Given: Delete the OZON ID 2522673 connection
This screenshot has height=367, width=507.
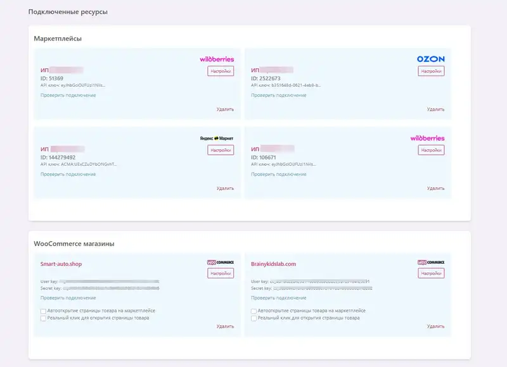Looking at the screenshot, I should 435,109.
